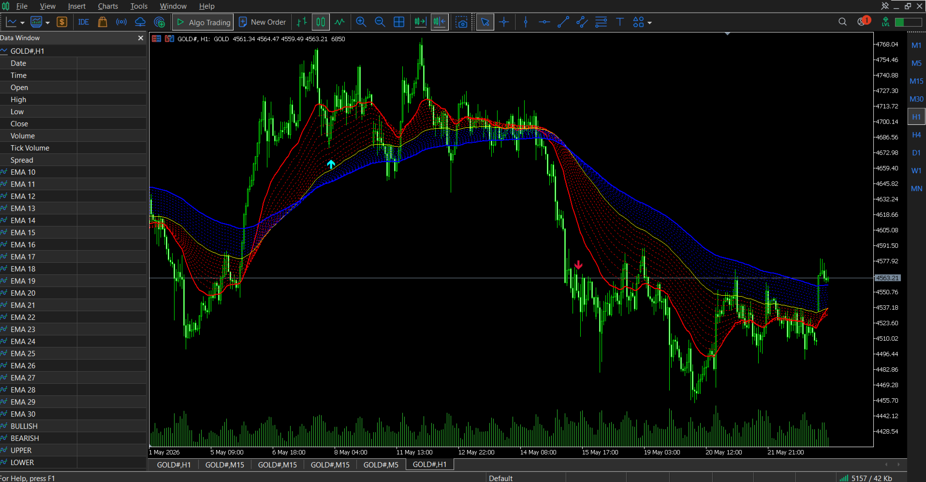This screenshot has height=482, width=926.
Task: Open the Charts menu
Action: click(x=108, y=6)
